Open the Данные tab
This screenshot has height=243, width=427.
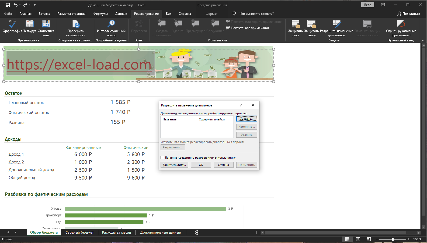[121, 14]
